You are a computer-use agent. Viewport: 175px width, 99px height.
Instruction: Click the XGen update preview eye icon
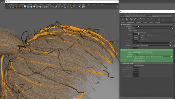[122, 19]
